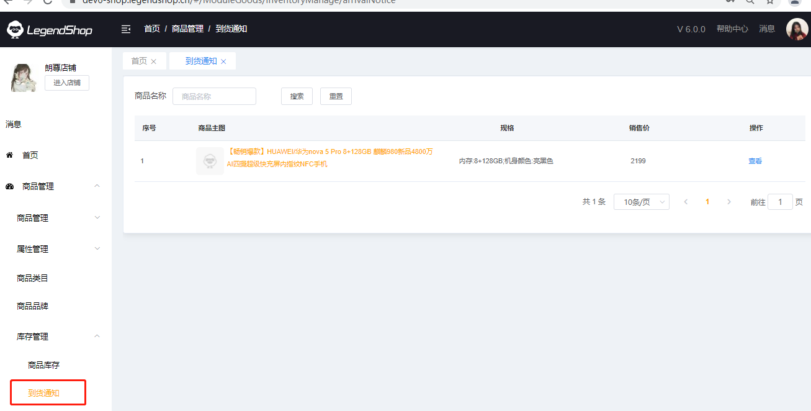Select 商品库存 in the sidebar
811x411 pixels.
(44, 365)
